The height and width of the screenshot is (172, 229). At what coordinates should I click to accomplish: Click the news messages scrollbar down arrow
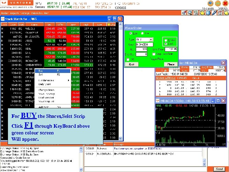pyautogui.click(x=205, y=164)
